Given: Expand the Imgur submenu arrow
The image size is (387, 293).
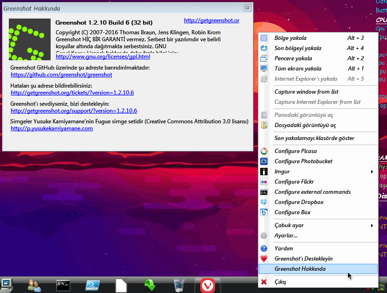Looking at the screenshot, I should [372, 172].
